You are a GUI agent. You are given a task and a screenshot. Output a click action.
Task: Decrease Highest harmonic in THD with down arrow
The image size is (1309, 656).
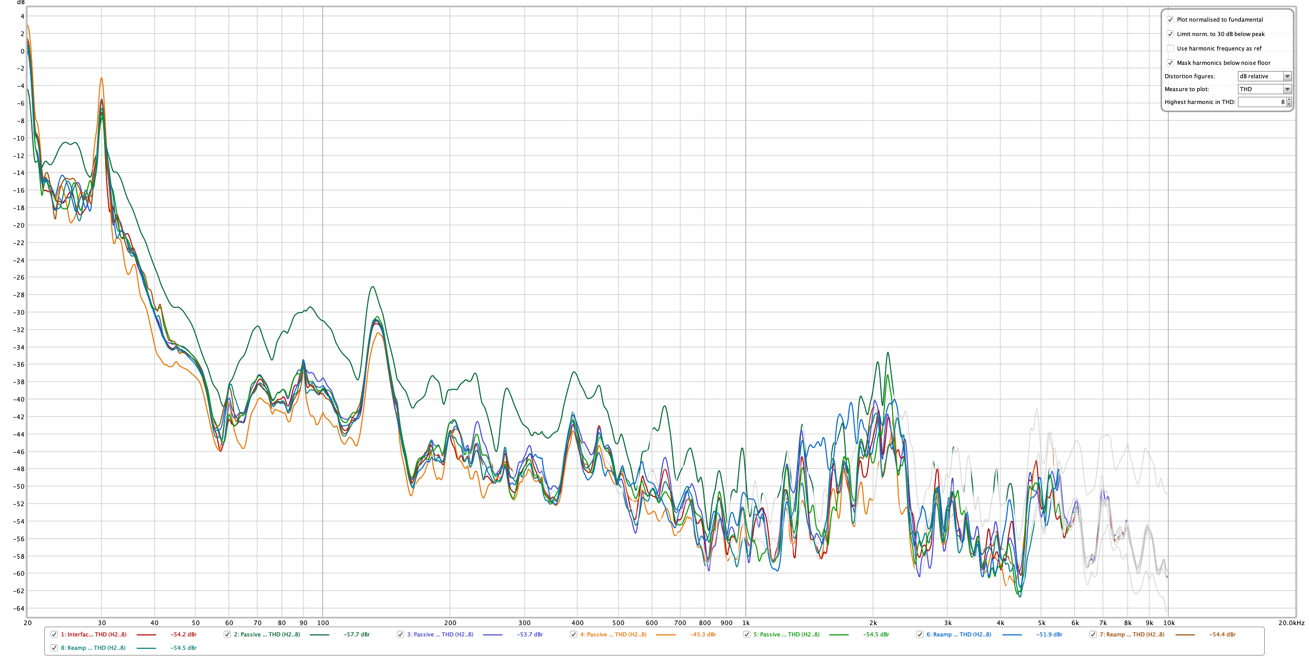click(x=1289, y=104)
